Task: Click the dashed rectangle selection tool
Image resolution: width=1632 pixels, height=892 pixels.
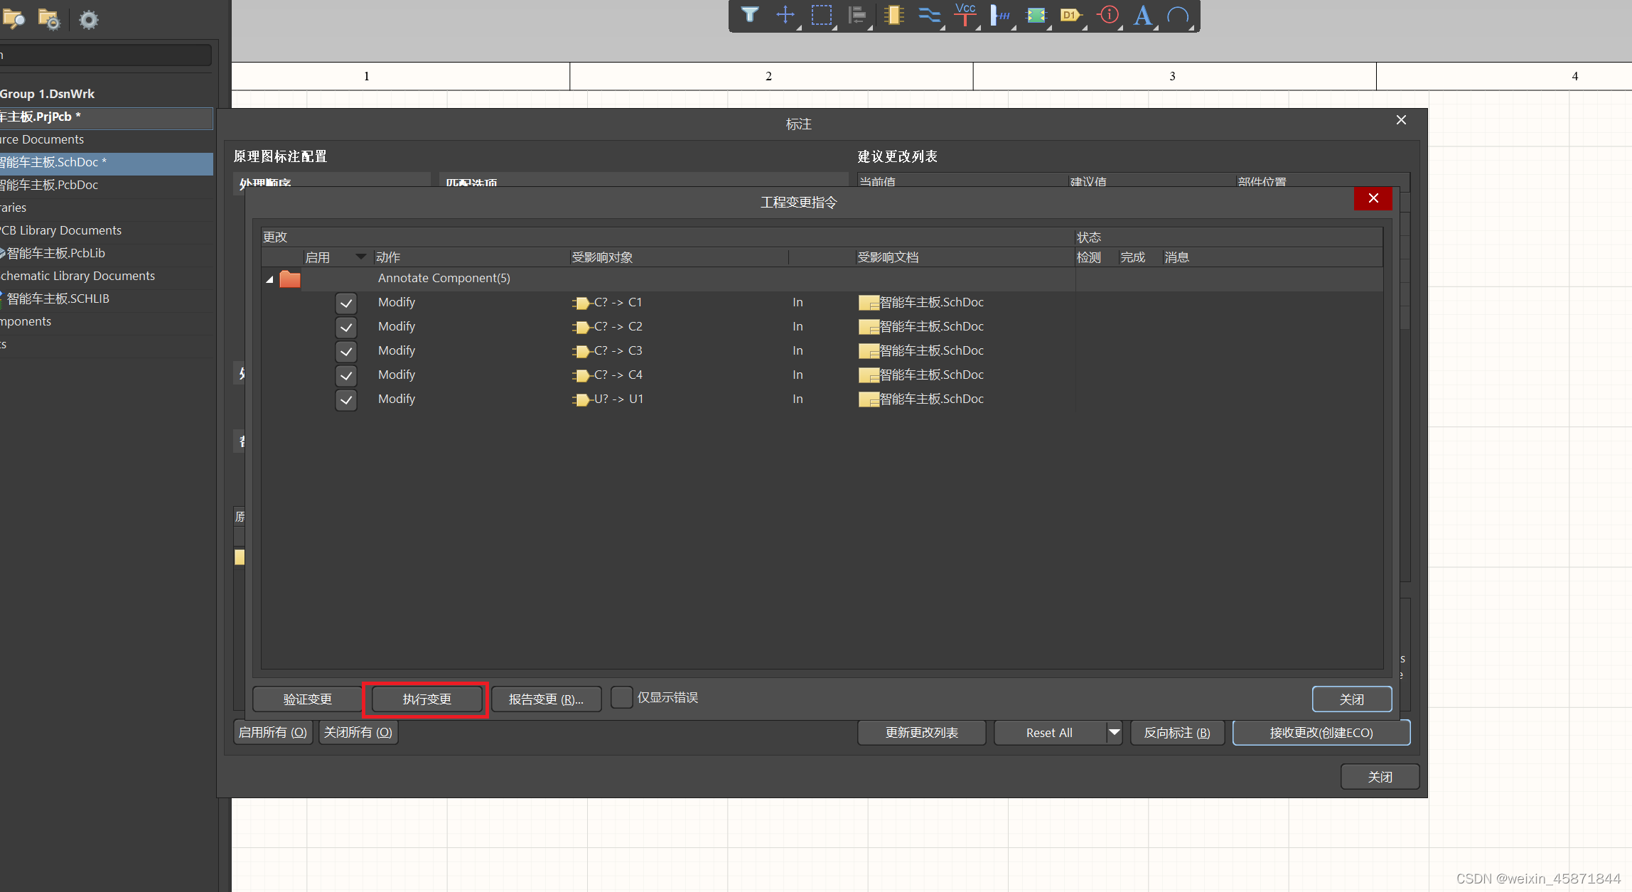Action: (822, 15)
